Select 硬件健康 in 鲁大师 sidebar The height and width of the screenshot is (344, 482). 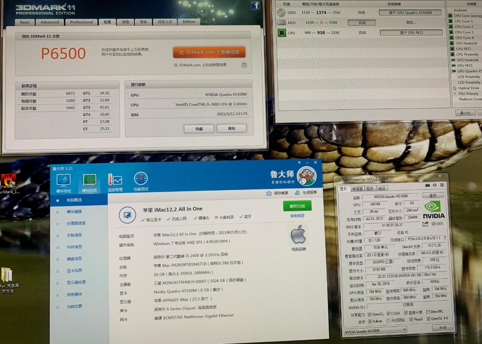pyautogui.click(x=74, y=212)
